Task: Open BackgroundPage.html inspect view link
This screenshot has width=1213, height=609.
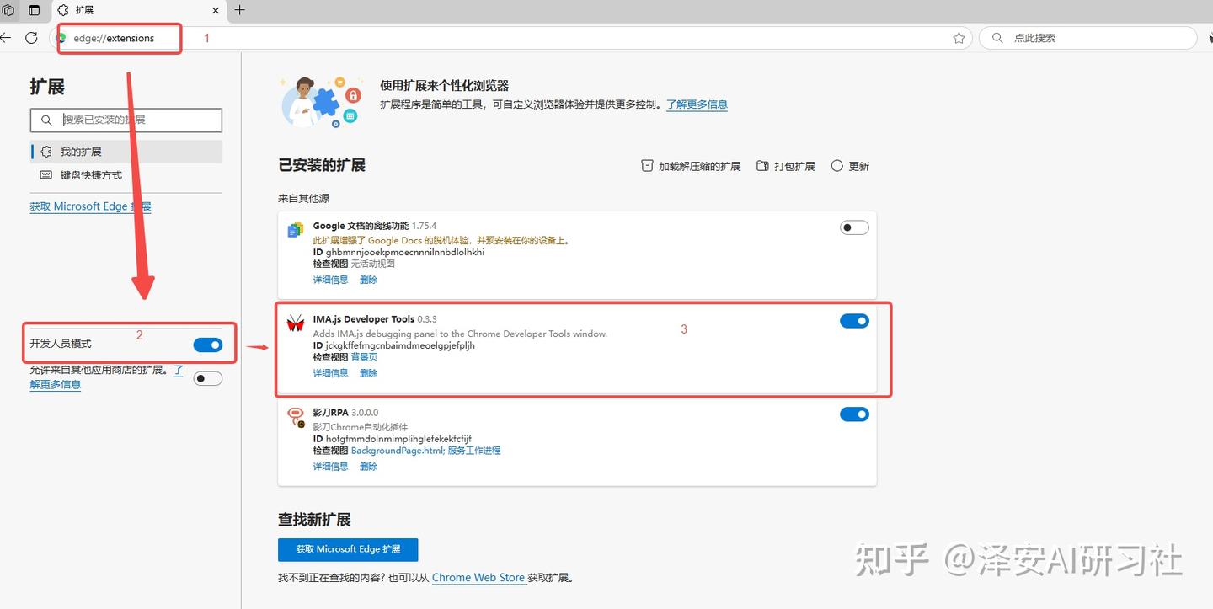Action: point(397,451)
